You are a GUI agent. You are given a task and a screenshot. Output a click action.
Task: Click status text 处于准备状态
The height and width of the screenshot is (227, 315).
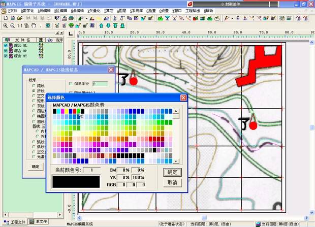point(172,224)
